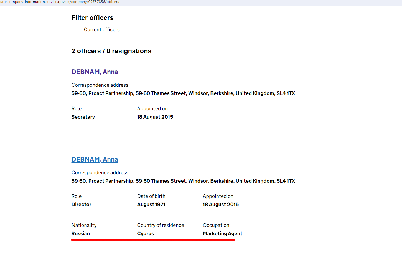Click the 'Cyprus' country of residence value

click(145, 234)
